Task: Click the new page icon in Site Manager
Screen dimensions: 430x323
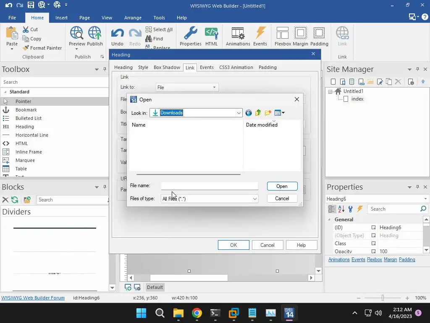Action: coord(333,82)
